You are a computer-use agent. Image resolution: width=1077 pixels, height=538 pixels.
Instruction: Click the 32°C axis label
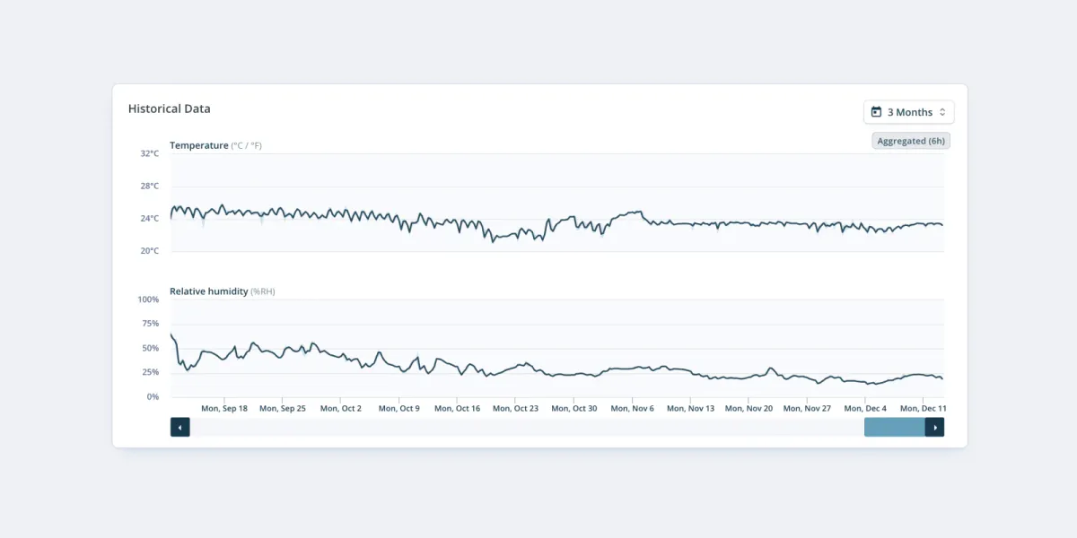pos(149,153)
